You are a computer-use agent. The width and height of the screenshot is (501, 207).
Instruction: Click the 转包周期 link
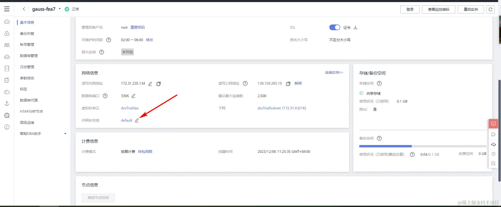pos(145,152)
